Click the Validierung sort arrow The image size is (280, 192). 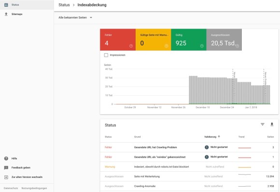tap(219, 137)
